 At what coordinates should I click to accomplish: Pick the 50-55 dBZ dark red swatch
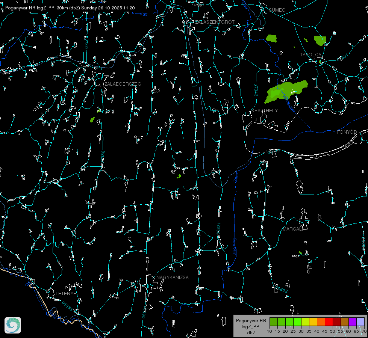coord(337,321)
